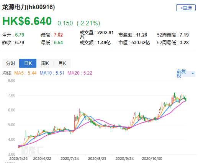Switch to the 分时 chart tab

pos(11,63)
